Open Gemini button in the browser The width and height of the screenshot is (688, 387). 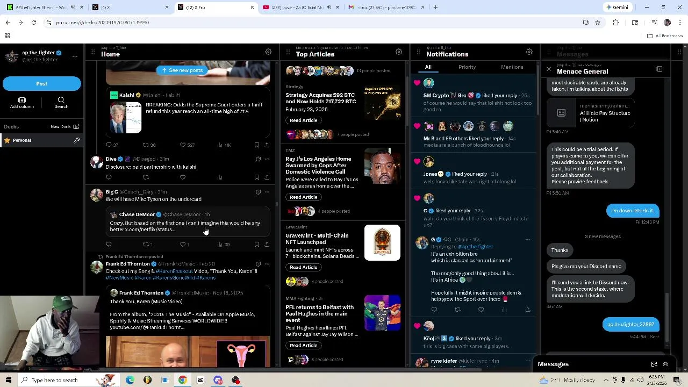tap(617, 8)
